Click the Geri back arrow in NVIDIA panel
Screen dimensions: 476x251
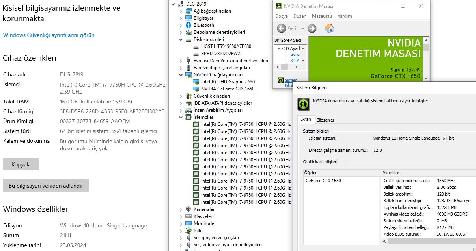click(x=282, y=28)
